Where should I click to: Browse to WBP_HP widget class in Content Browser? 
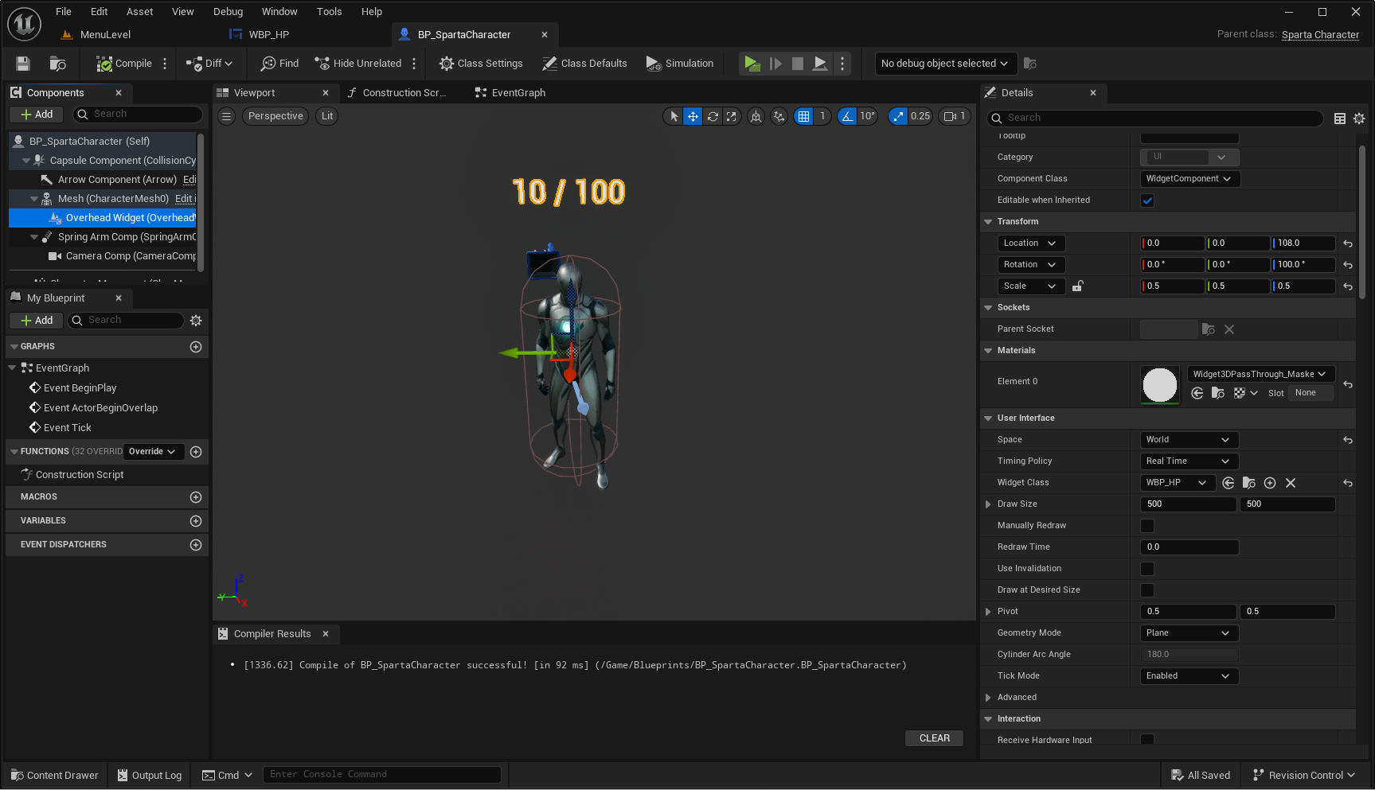coord(1249,483)
